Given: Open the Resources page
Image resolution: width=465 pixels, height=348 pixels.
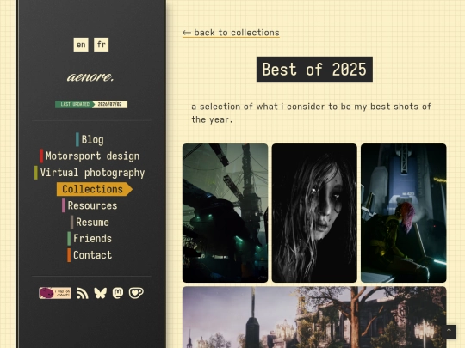Looking at the screenshot, I should tap(90, 205).
